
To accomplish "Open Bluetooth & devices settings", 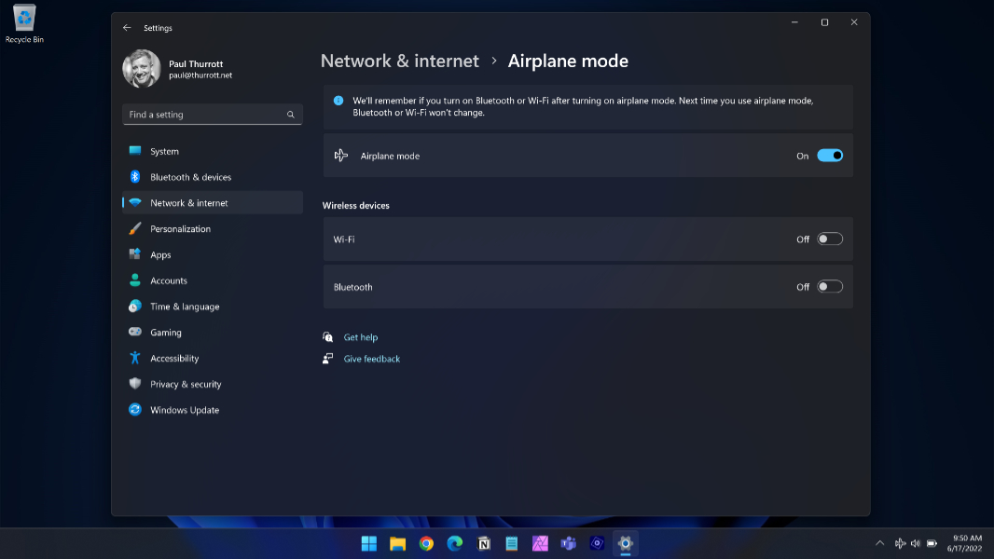I will [x=190, y=177].
